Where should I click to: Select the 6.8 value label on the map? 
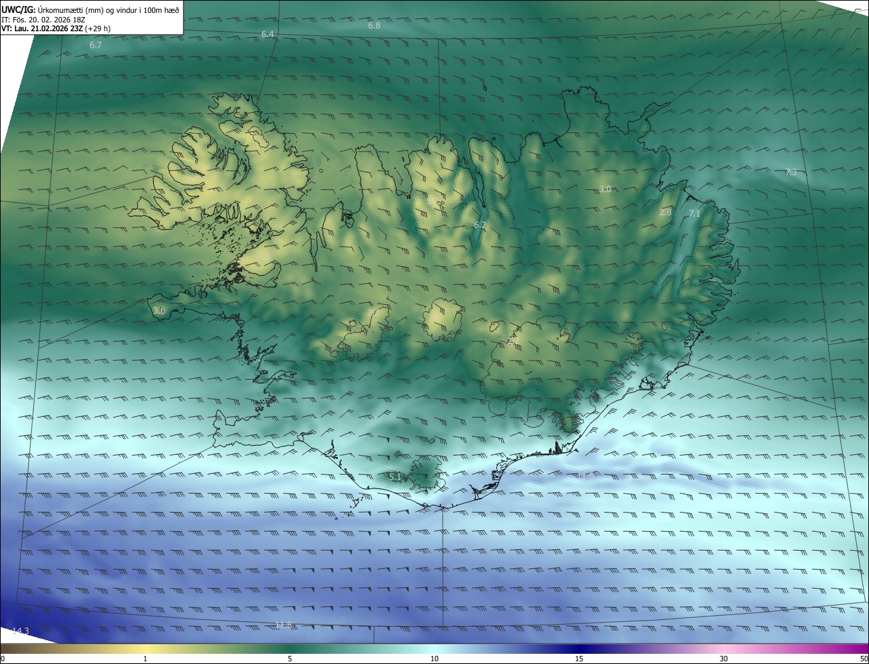374,26
